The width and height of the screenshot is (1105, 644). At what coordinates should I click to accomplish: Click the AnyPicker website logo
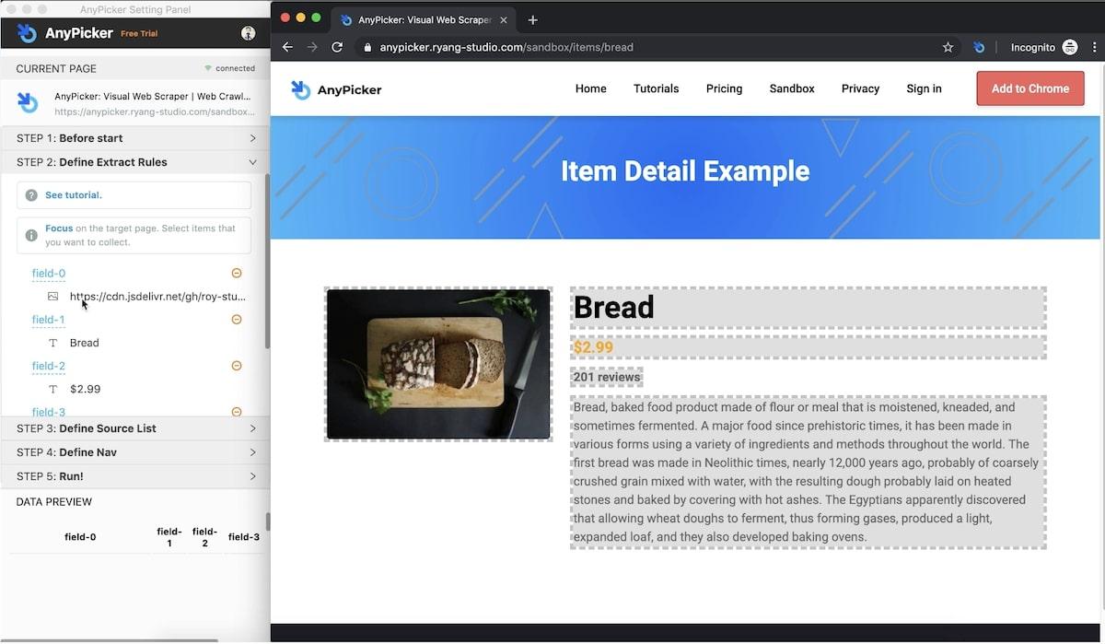(336, 89)
